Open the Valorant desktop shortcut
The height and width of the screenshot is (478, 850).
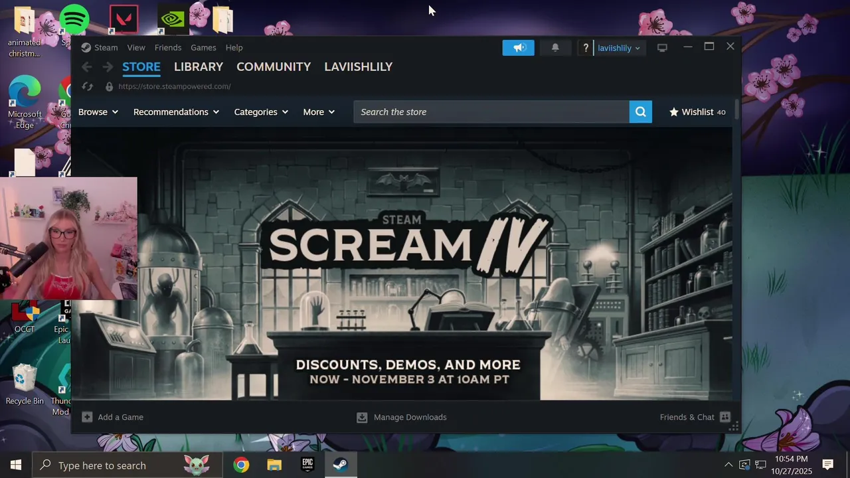(x=124, y=19)
